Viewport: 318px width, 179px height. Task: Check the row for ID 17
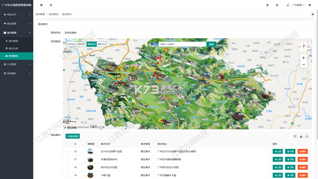(x=67, y=160)
